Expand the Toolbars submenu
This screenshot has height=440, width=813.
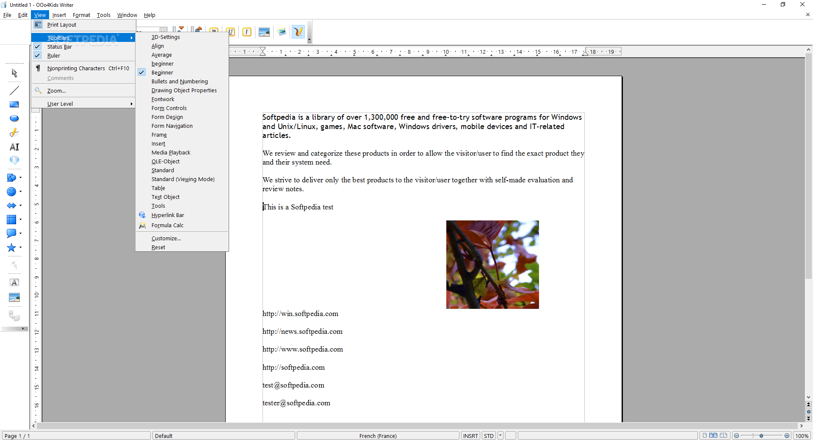pos(84,38)
